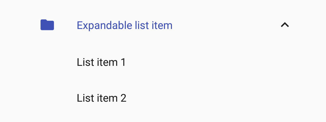Click the text 'List item 1'
The image size is (326, 122).
point(101,62)
